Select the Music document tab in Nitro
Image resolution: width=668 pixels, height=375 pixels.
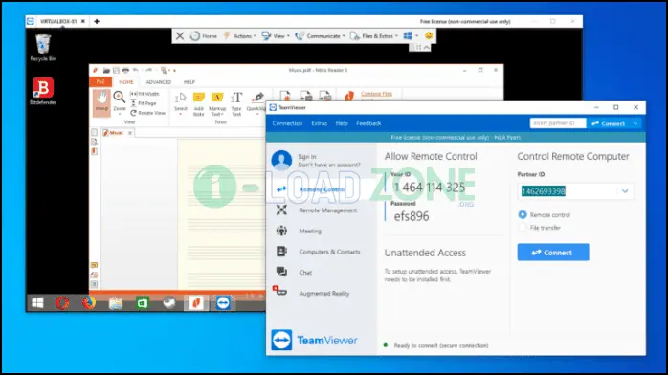117,133
